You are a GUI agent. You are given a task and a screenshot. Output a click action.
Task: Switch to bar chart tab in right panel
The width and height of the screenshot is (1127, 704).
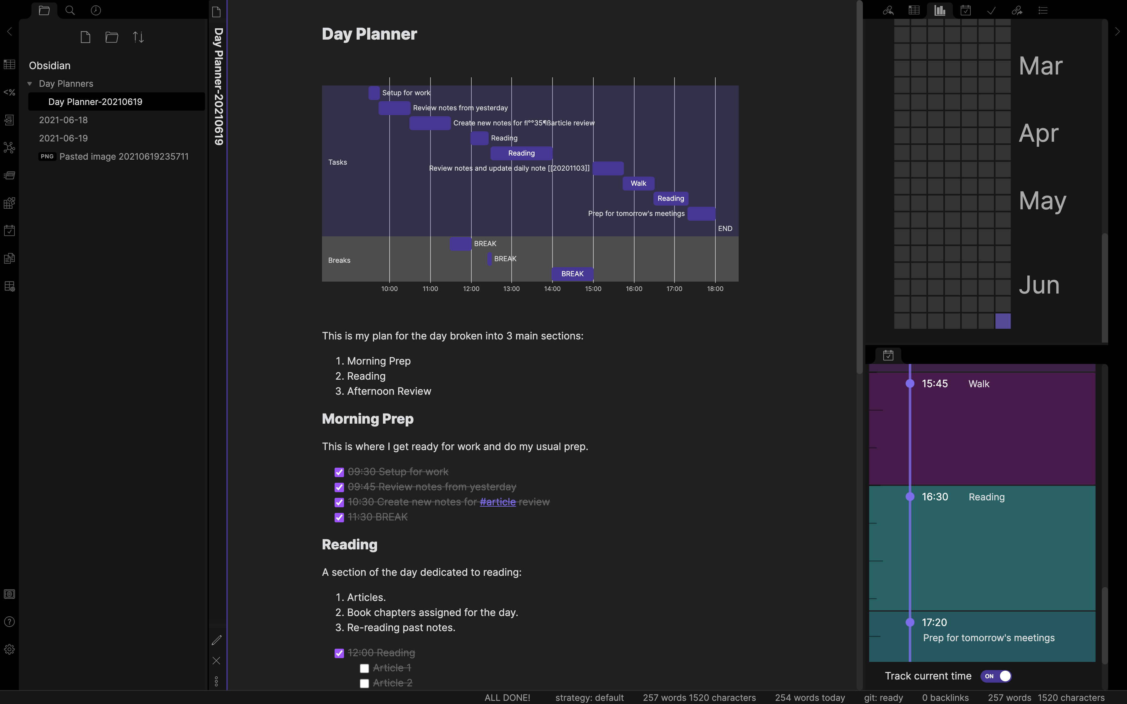tap(940, 10)
